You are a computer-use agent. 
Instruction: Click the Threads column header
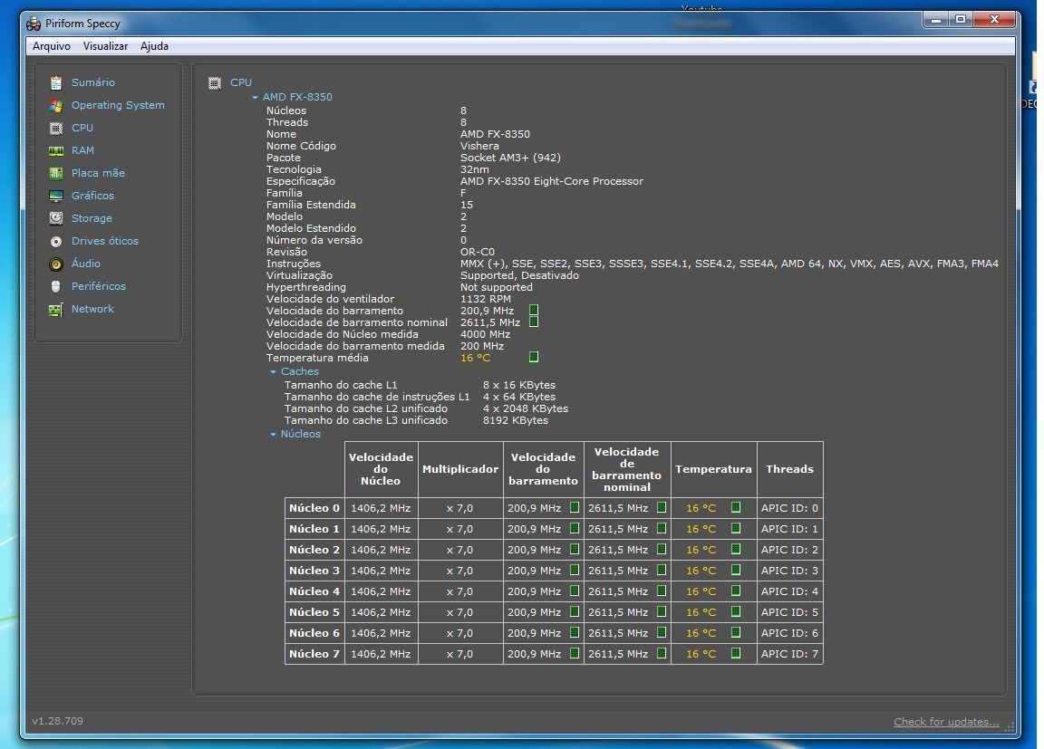tap(790, 469)
